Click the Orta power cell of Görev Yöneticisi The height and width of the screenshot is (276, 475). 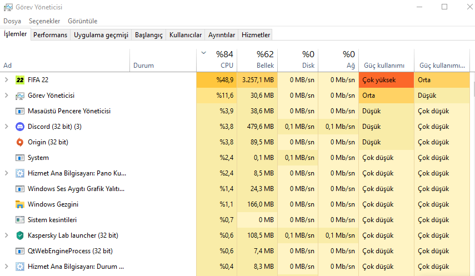(386, 96)
